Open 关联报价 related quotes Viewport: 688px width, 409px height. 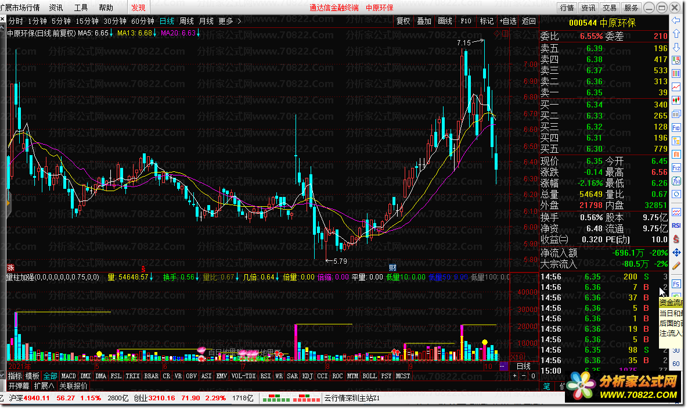click(73, 386)
